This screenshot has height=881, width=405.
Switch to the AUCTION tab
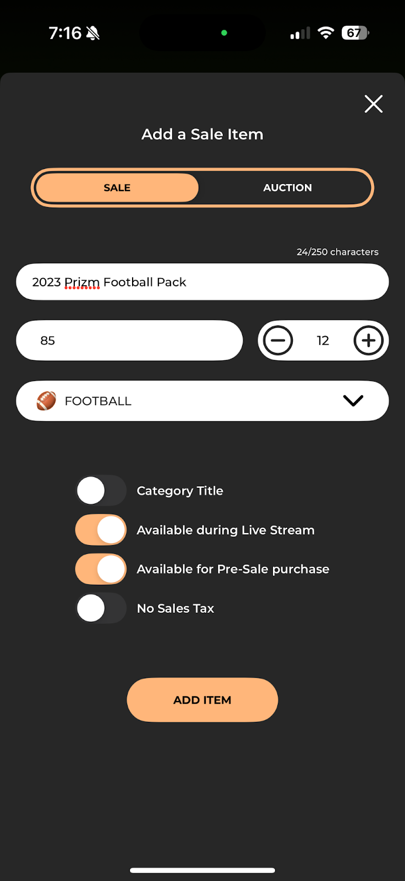pyautogui.click(x=287, y=188)
